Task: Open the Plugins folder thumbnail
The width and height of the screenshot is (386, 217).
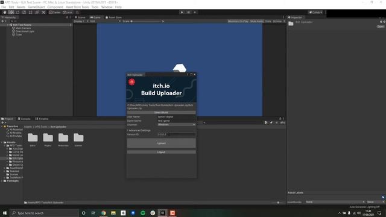Action: (48, 138)
